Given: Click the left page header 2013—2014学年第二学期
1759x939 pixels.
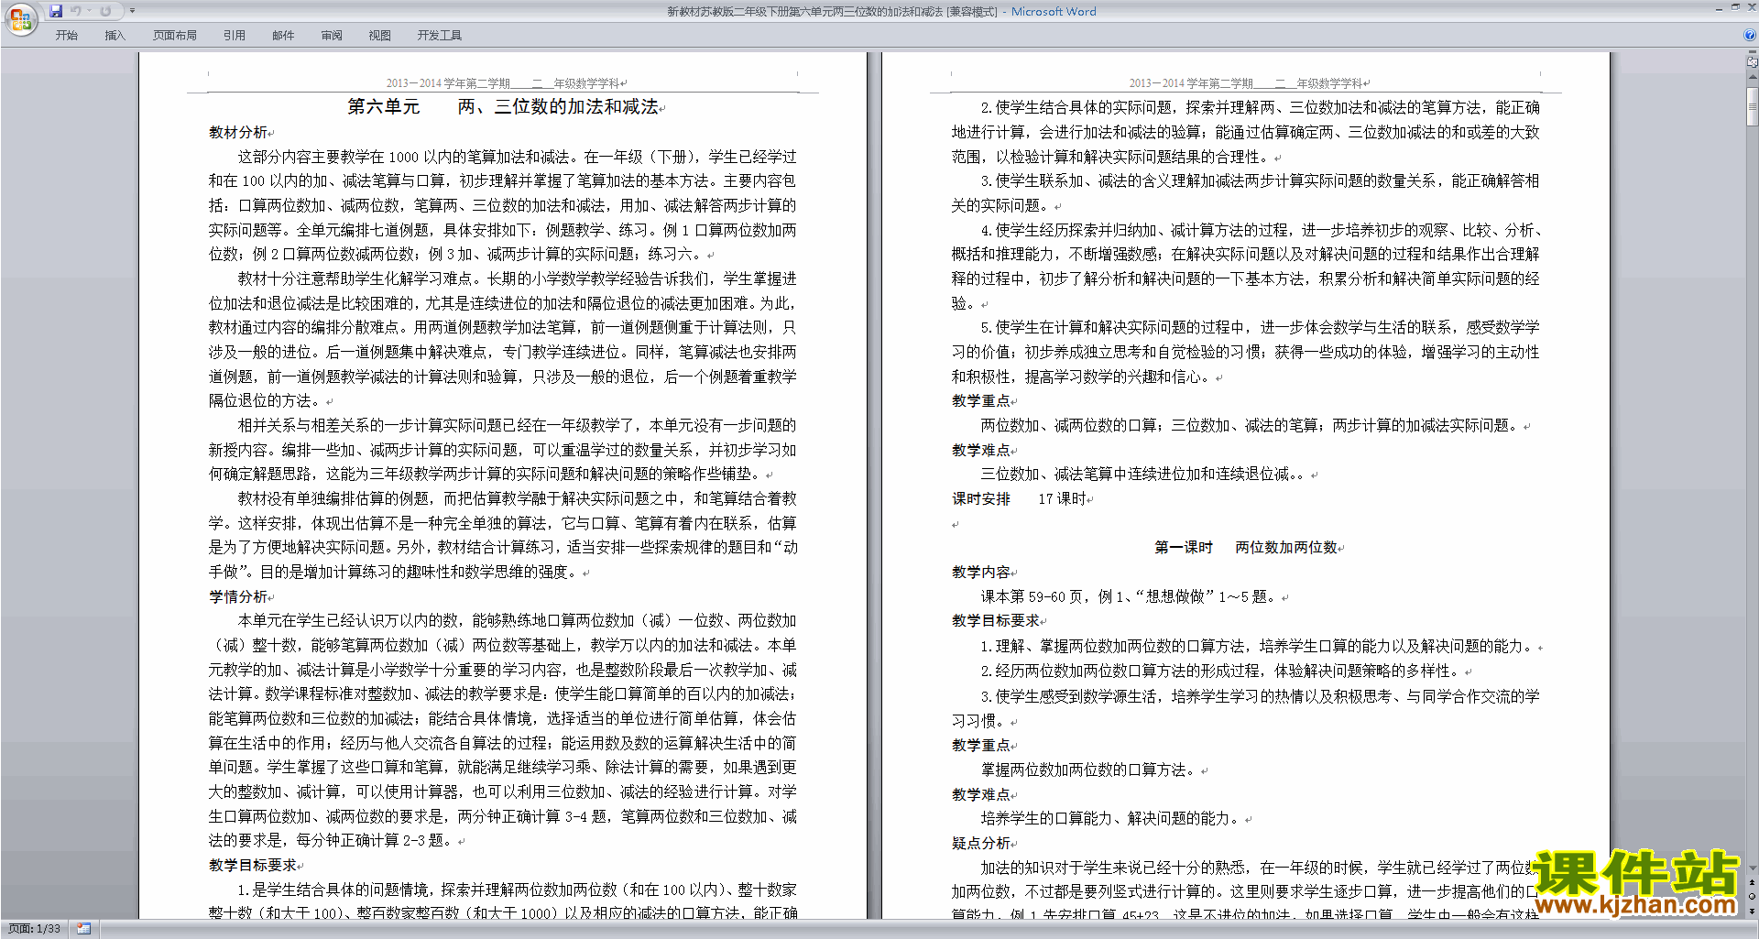Looking at the screenshot, I should 503,83.
